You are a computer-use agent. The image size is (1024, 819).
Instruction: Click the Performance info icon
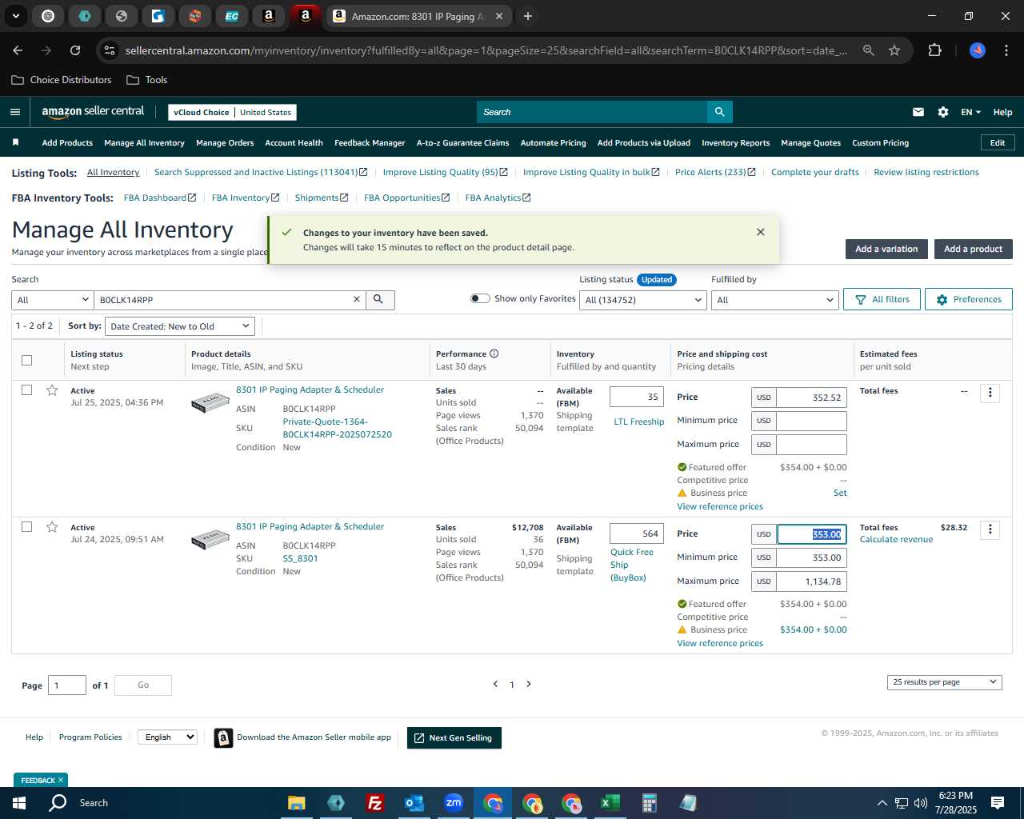click(x=494, y=354)
